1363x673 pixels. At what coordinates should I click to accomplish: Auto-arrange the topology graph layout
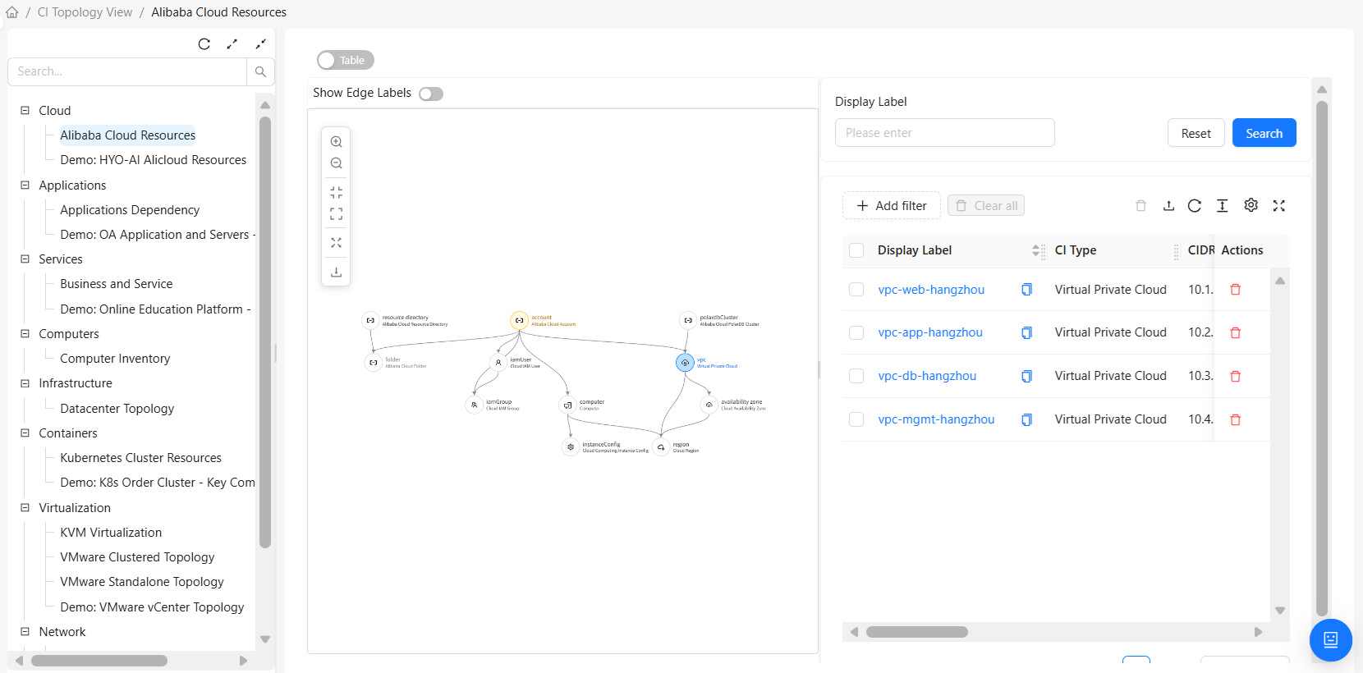pos(337,243)
